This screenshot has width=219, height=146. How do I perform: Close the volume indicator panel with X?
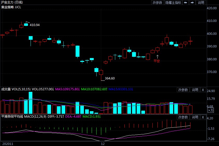pyautogui.click(x=203, y=90)
